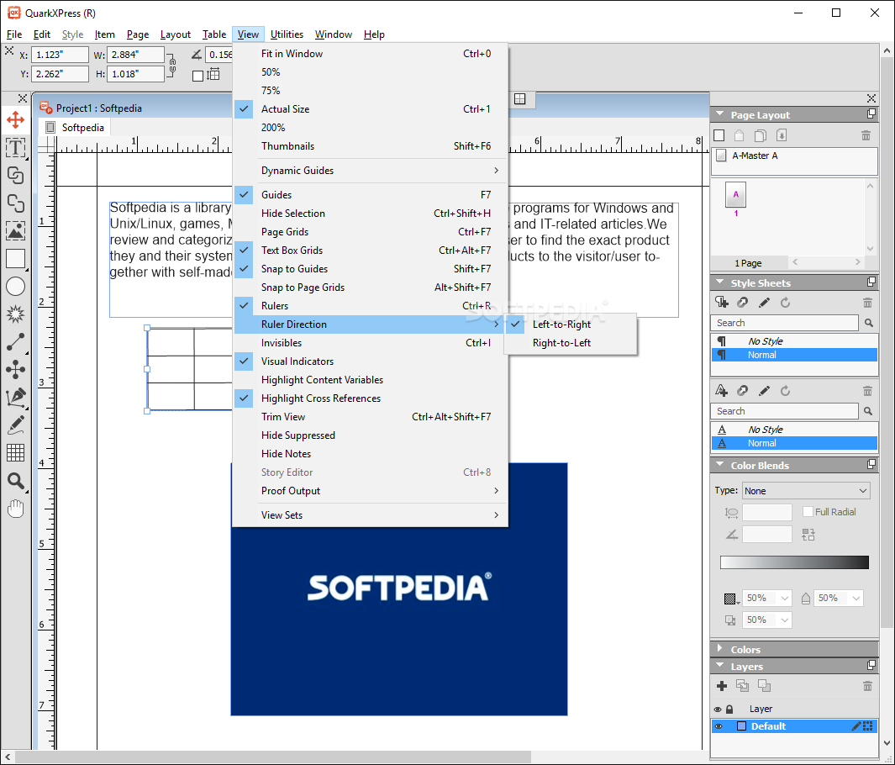This screenshot has width=895, height=765.
Task: Select Normal paragraph style sheet
Action: [794, 355]
